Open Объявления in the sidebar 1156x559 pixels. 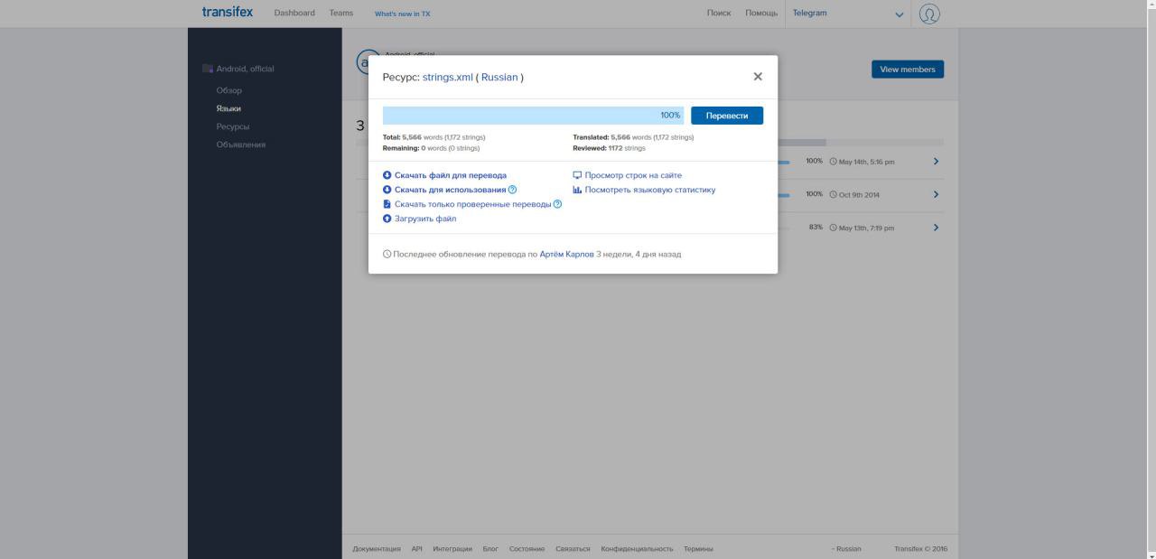pos(241,144)
